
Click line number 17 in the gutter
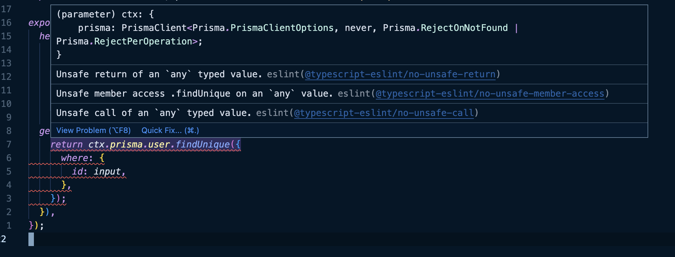[9, 10]
